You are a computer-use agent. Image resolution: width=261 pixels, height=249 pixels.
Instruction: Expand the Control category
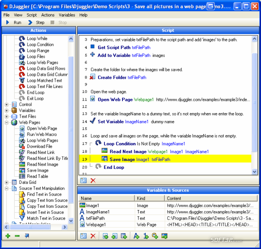(7, 104)
